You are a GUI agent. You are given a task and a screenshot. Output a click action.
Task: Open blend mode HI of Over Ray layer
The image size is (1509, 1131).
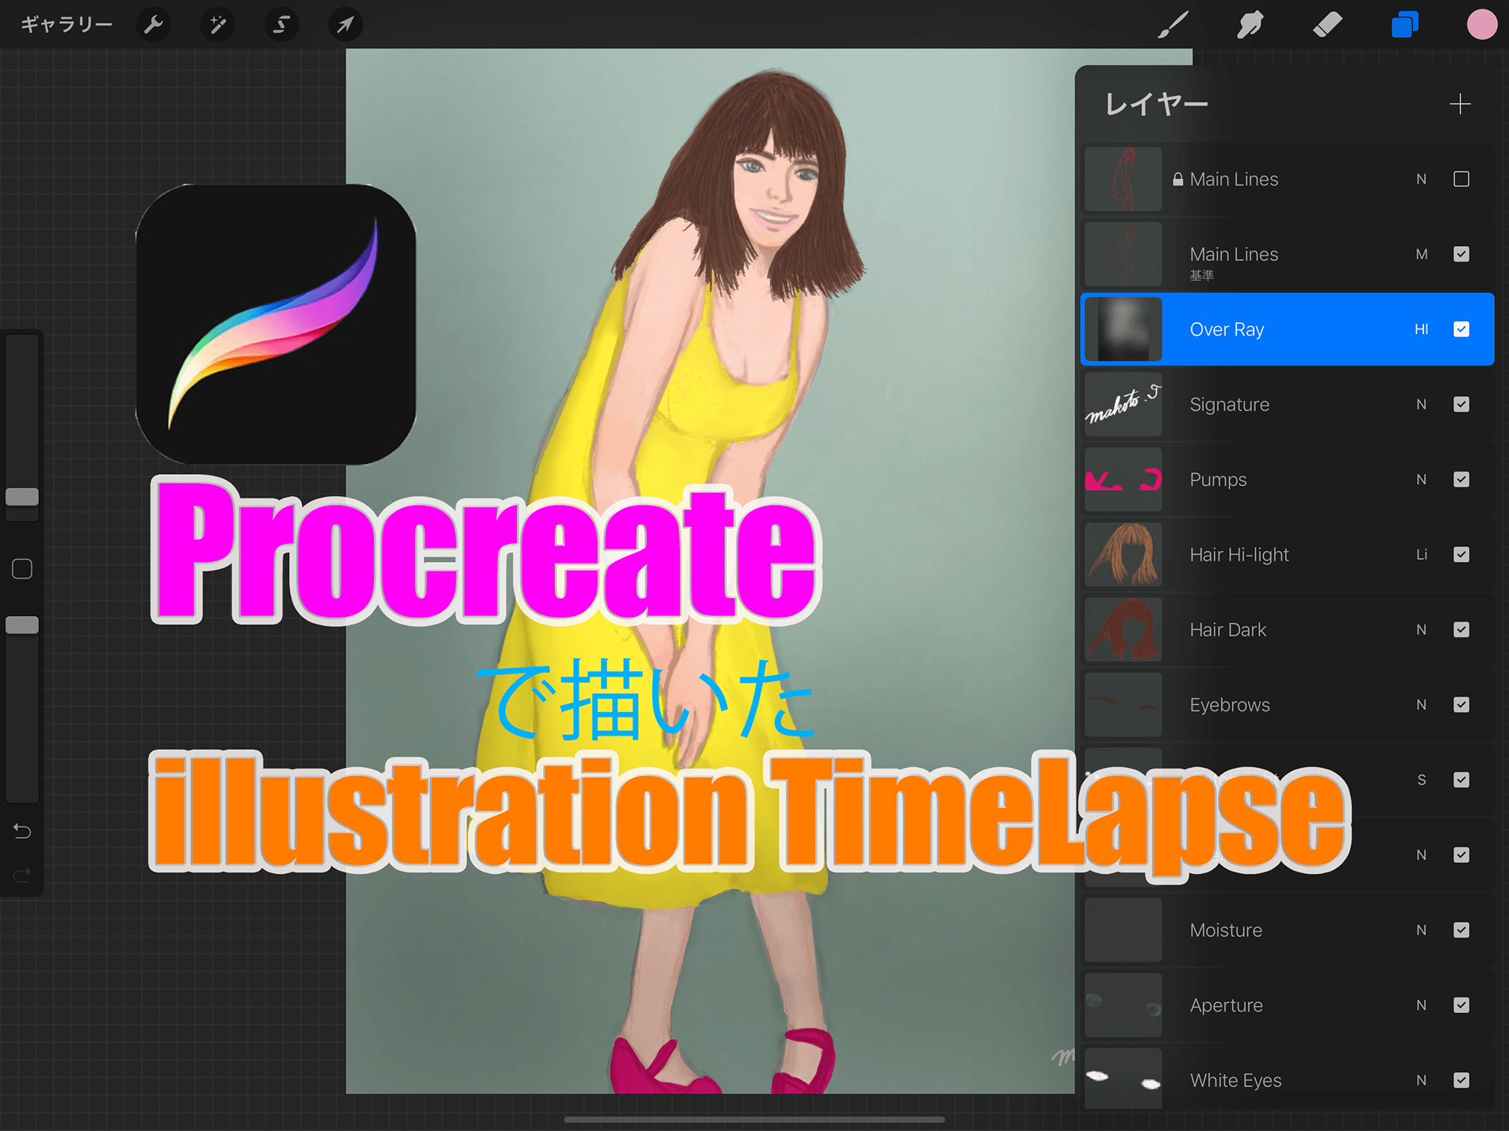(1421, 329)
